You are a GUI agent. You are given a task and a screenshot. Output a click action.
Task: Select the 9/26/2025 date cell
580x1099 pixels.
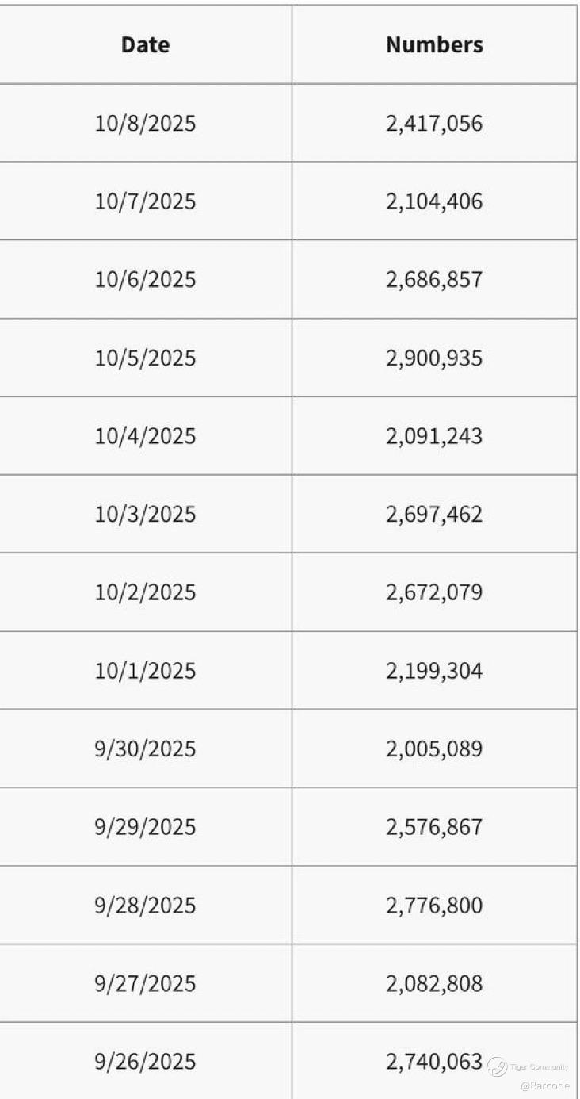point(146,1062)
